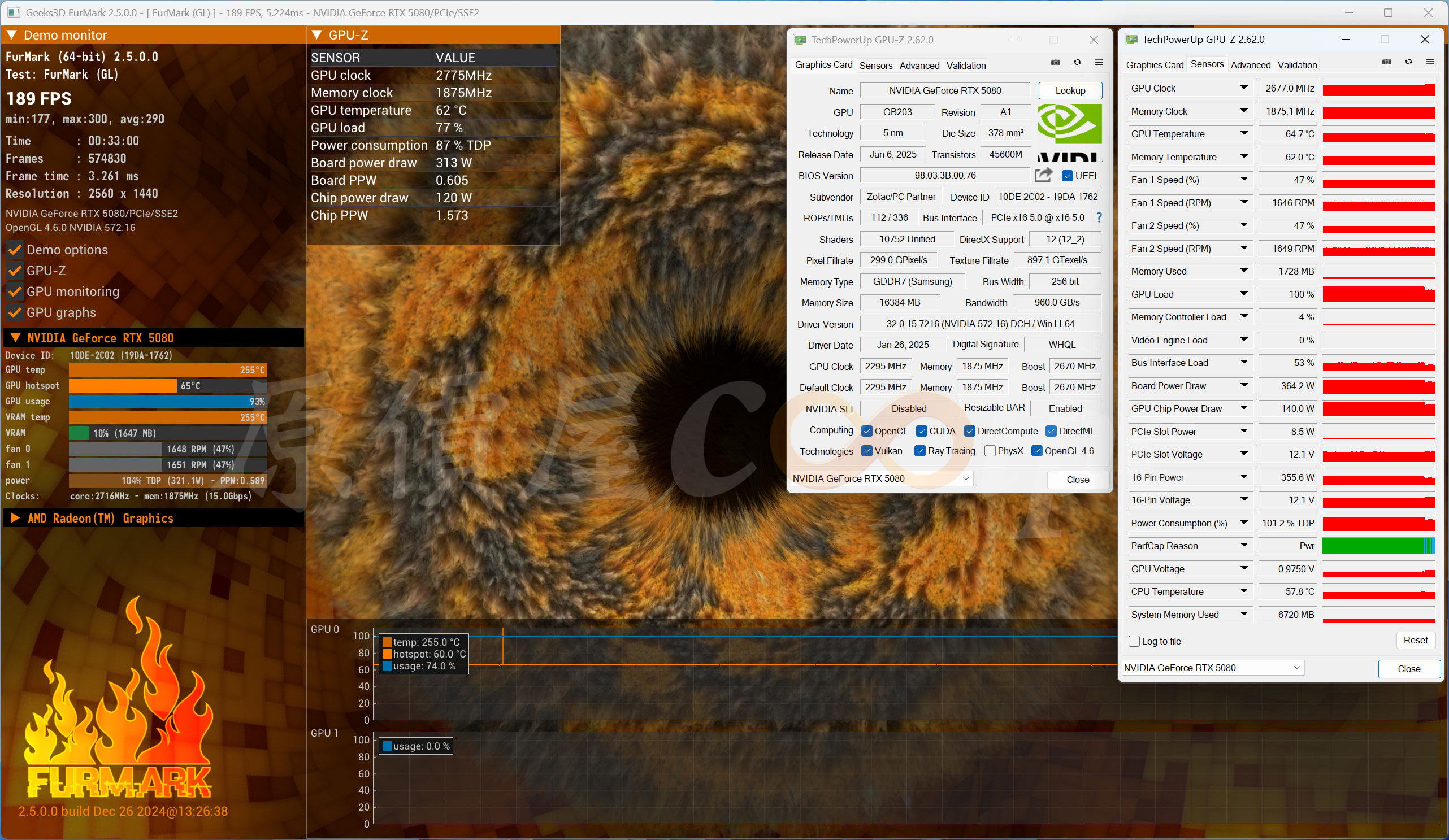Toggle the UEFI checkbox

pos(1067,176)
